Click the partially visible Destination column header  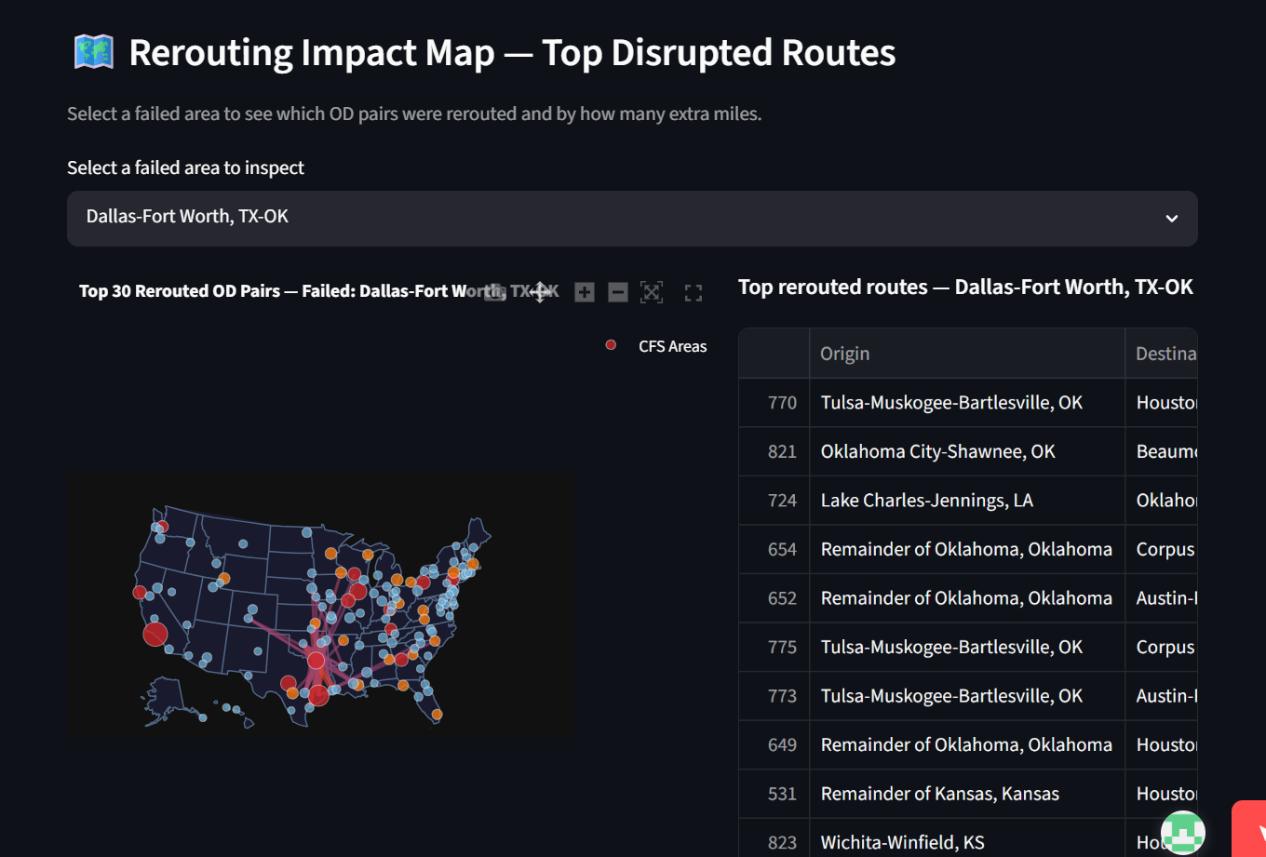pos(1162,354)
